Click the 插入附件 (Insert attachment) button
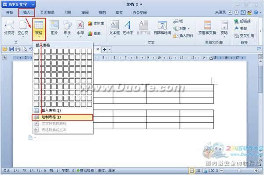264x175 pixels. coord(183,36)
